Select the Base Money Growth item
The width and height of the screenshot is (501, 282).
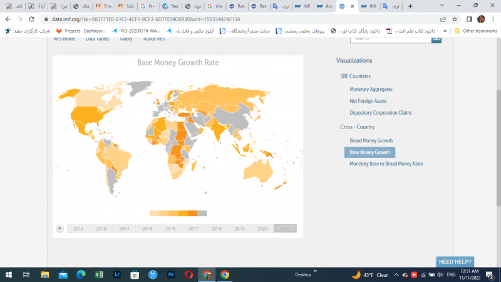click(x=369, y=152)
